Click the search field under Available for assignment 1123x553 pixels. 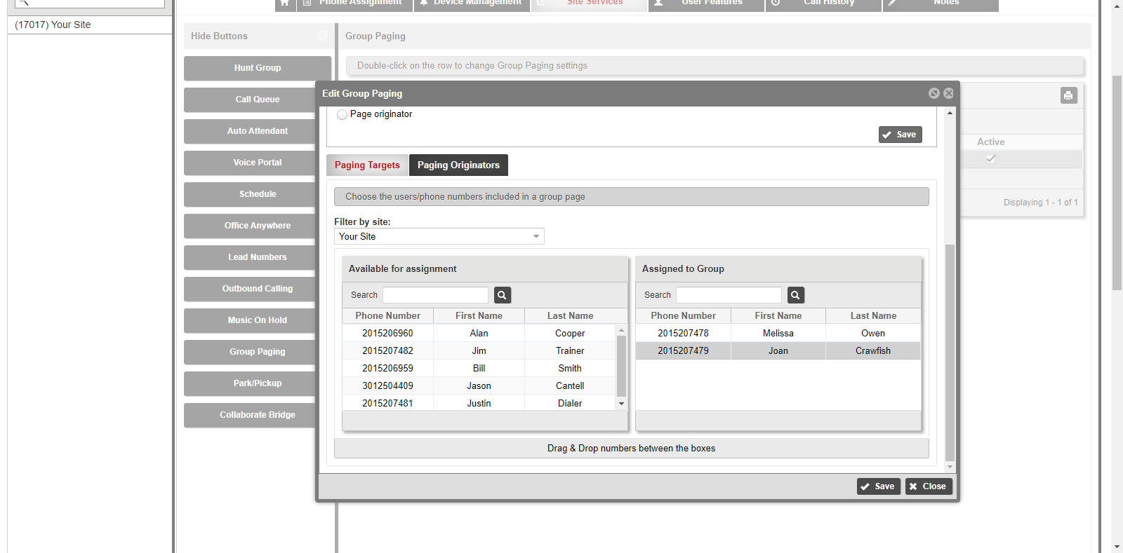coord(435,295)
